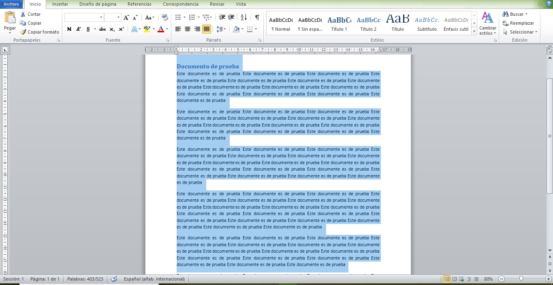The image size is (553, 285).
Task: Open the Cambiar estilos dropdown
Action: coord(487,24)
